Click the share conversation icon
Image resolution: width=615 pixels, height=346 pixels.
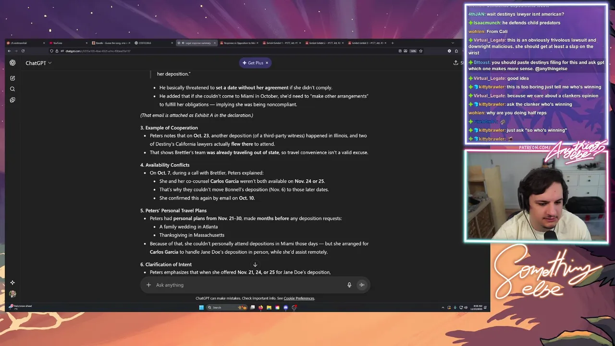tap(456, 63)
